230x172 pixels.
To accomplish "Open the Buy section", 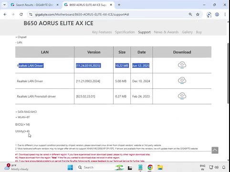I will click(199, 32).
